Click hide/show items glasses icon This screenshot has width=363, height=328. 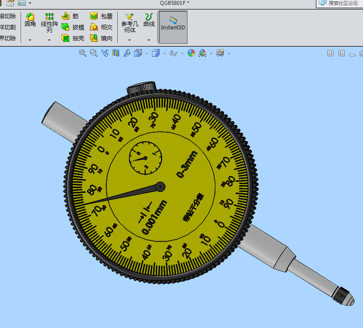[174, 53]
